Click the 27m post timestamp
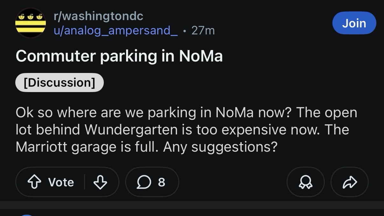Viewport: 384px width, 216px height. coord(203,31)
